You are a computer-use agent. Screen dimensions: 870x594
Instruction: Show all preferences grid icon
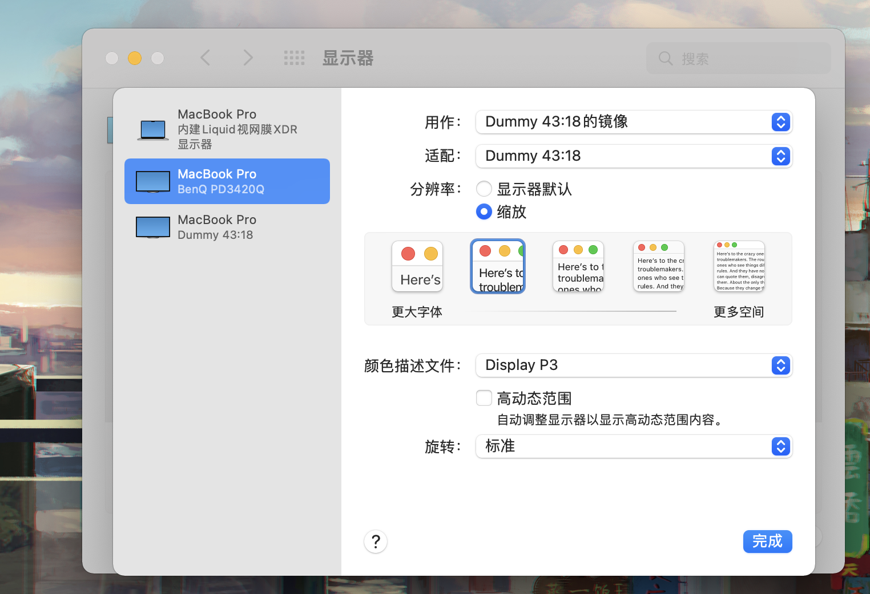click(x=295, y=58)
